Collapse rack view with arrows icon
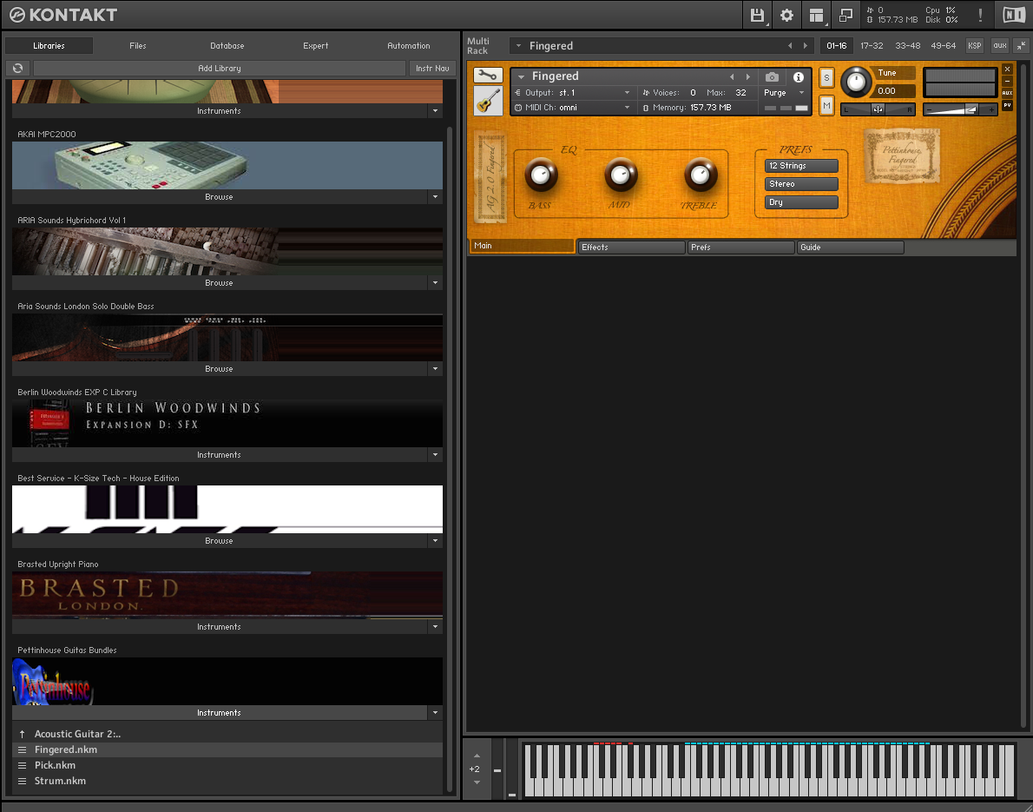The width and height of the screenshot is (1033, 812). coord(1021,45)
